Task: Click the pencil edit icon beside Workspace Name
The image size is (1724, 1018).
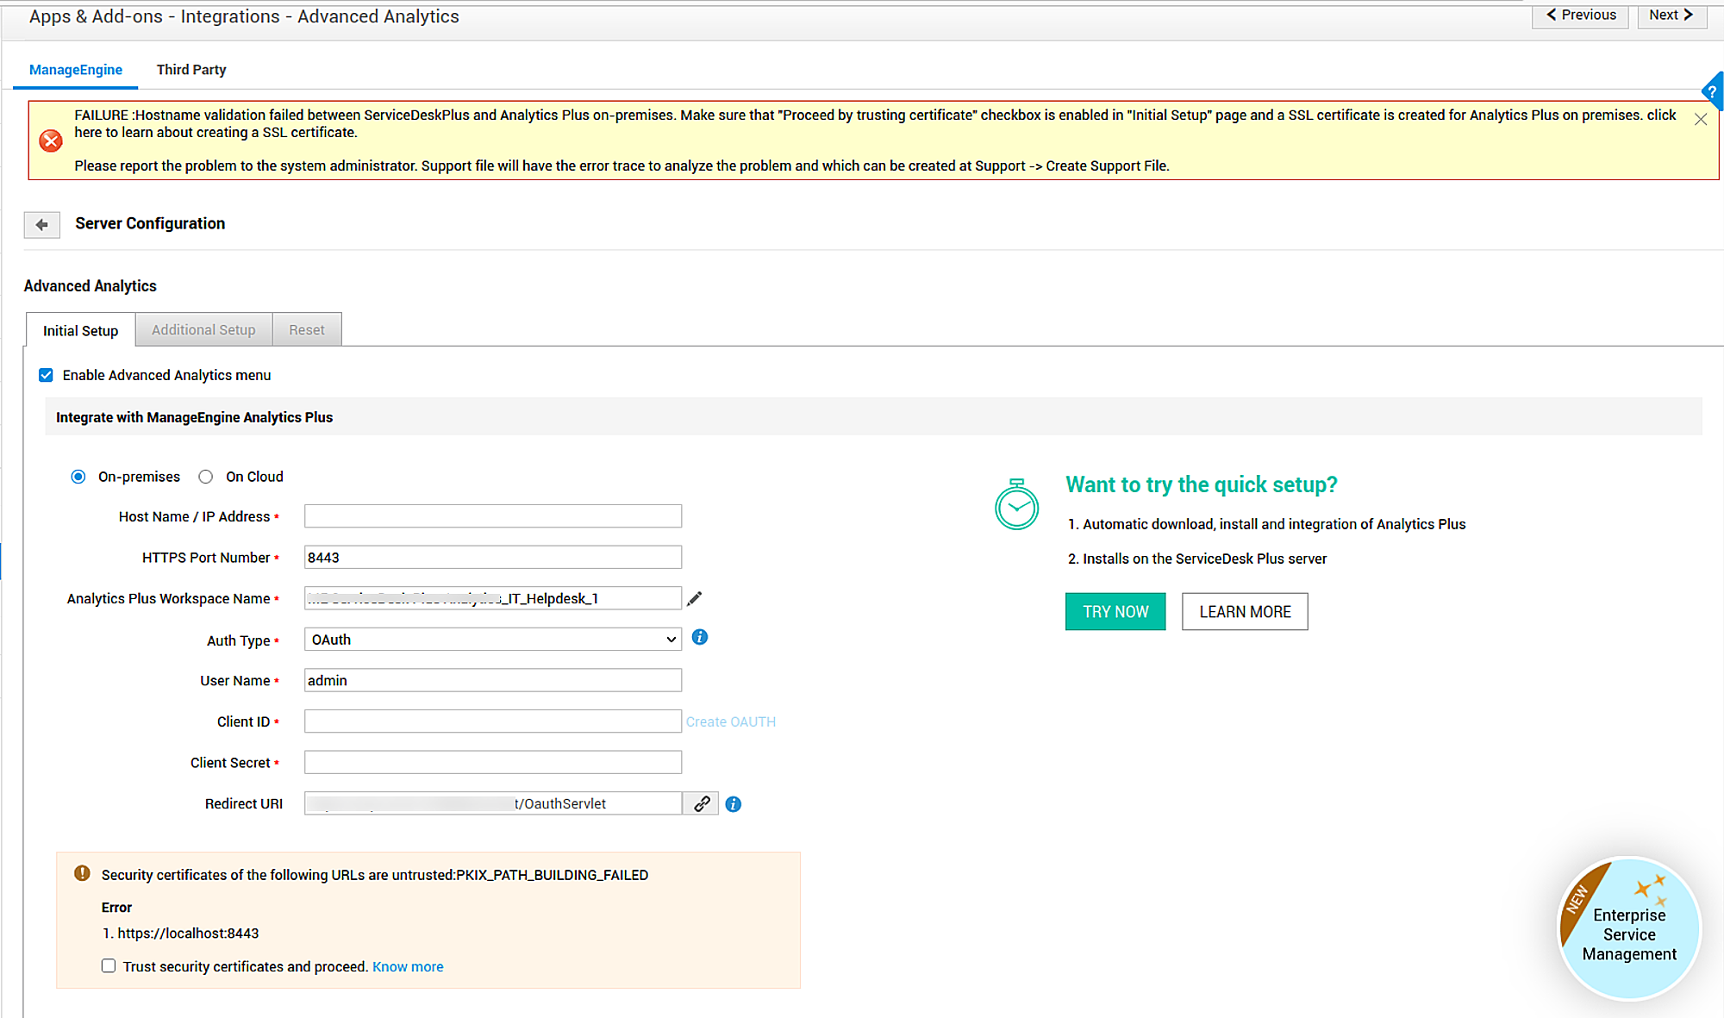Action: click(x=695, y=598)
